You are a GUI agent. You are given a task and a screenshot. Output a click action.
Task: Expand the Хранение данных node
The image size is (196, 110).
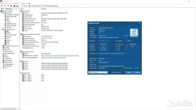point(2,53)
